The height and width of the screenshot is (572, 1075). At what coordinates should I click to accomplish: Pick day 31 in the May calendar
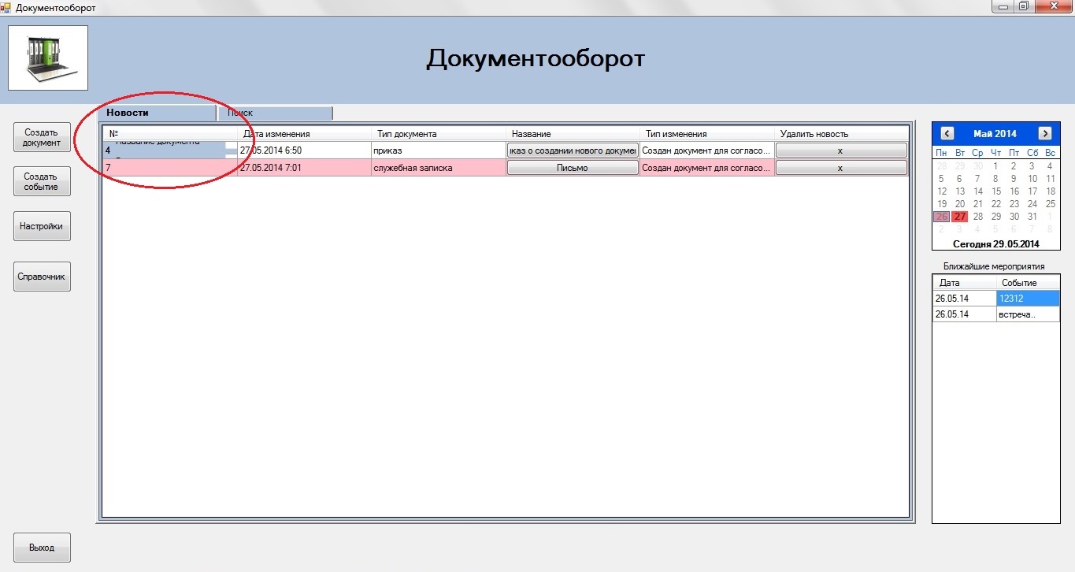pyautogui.click(x=1032, y=217)
